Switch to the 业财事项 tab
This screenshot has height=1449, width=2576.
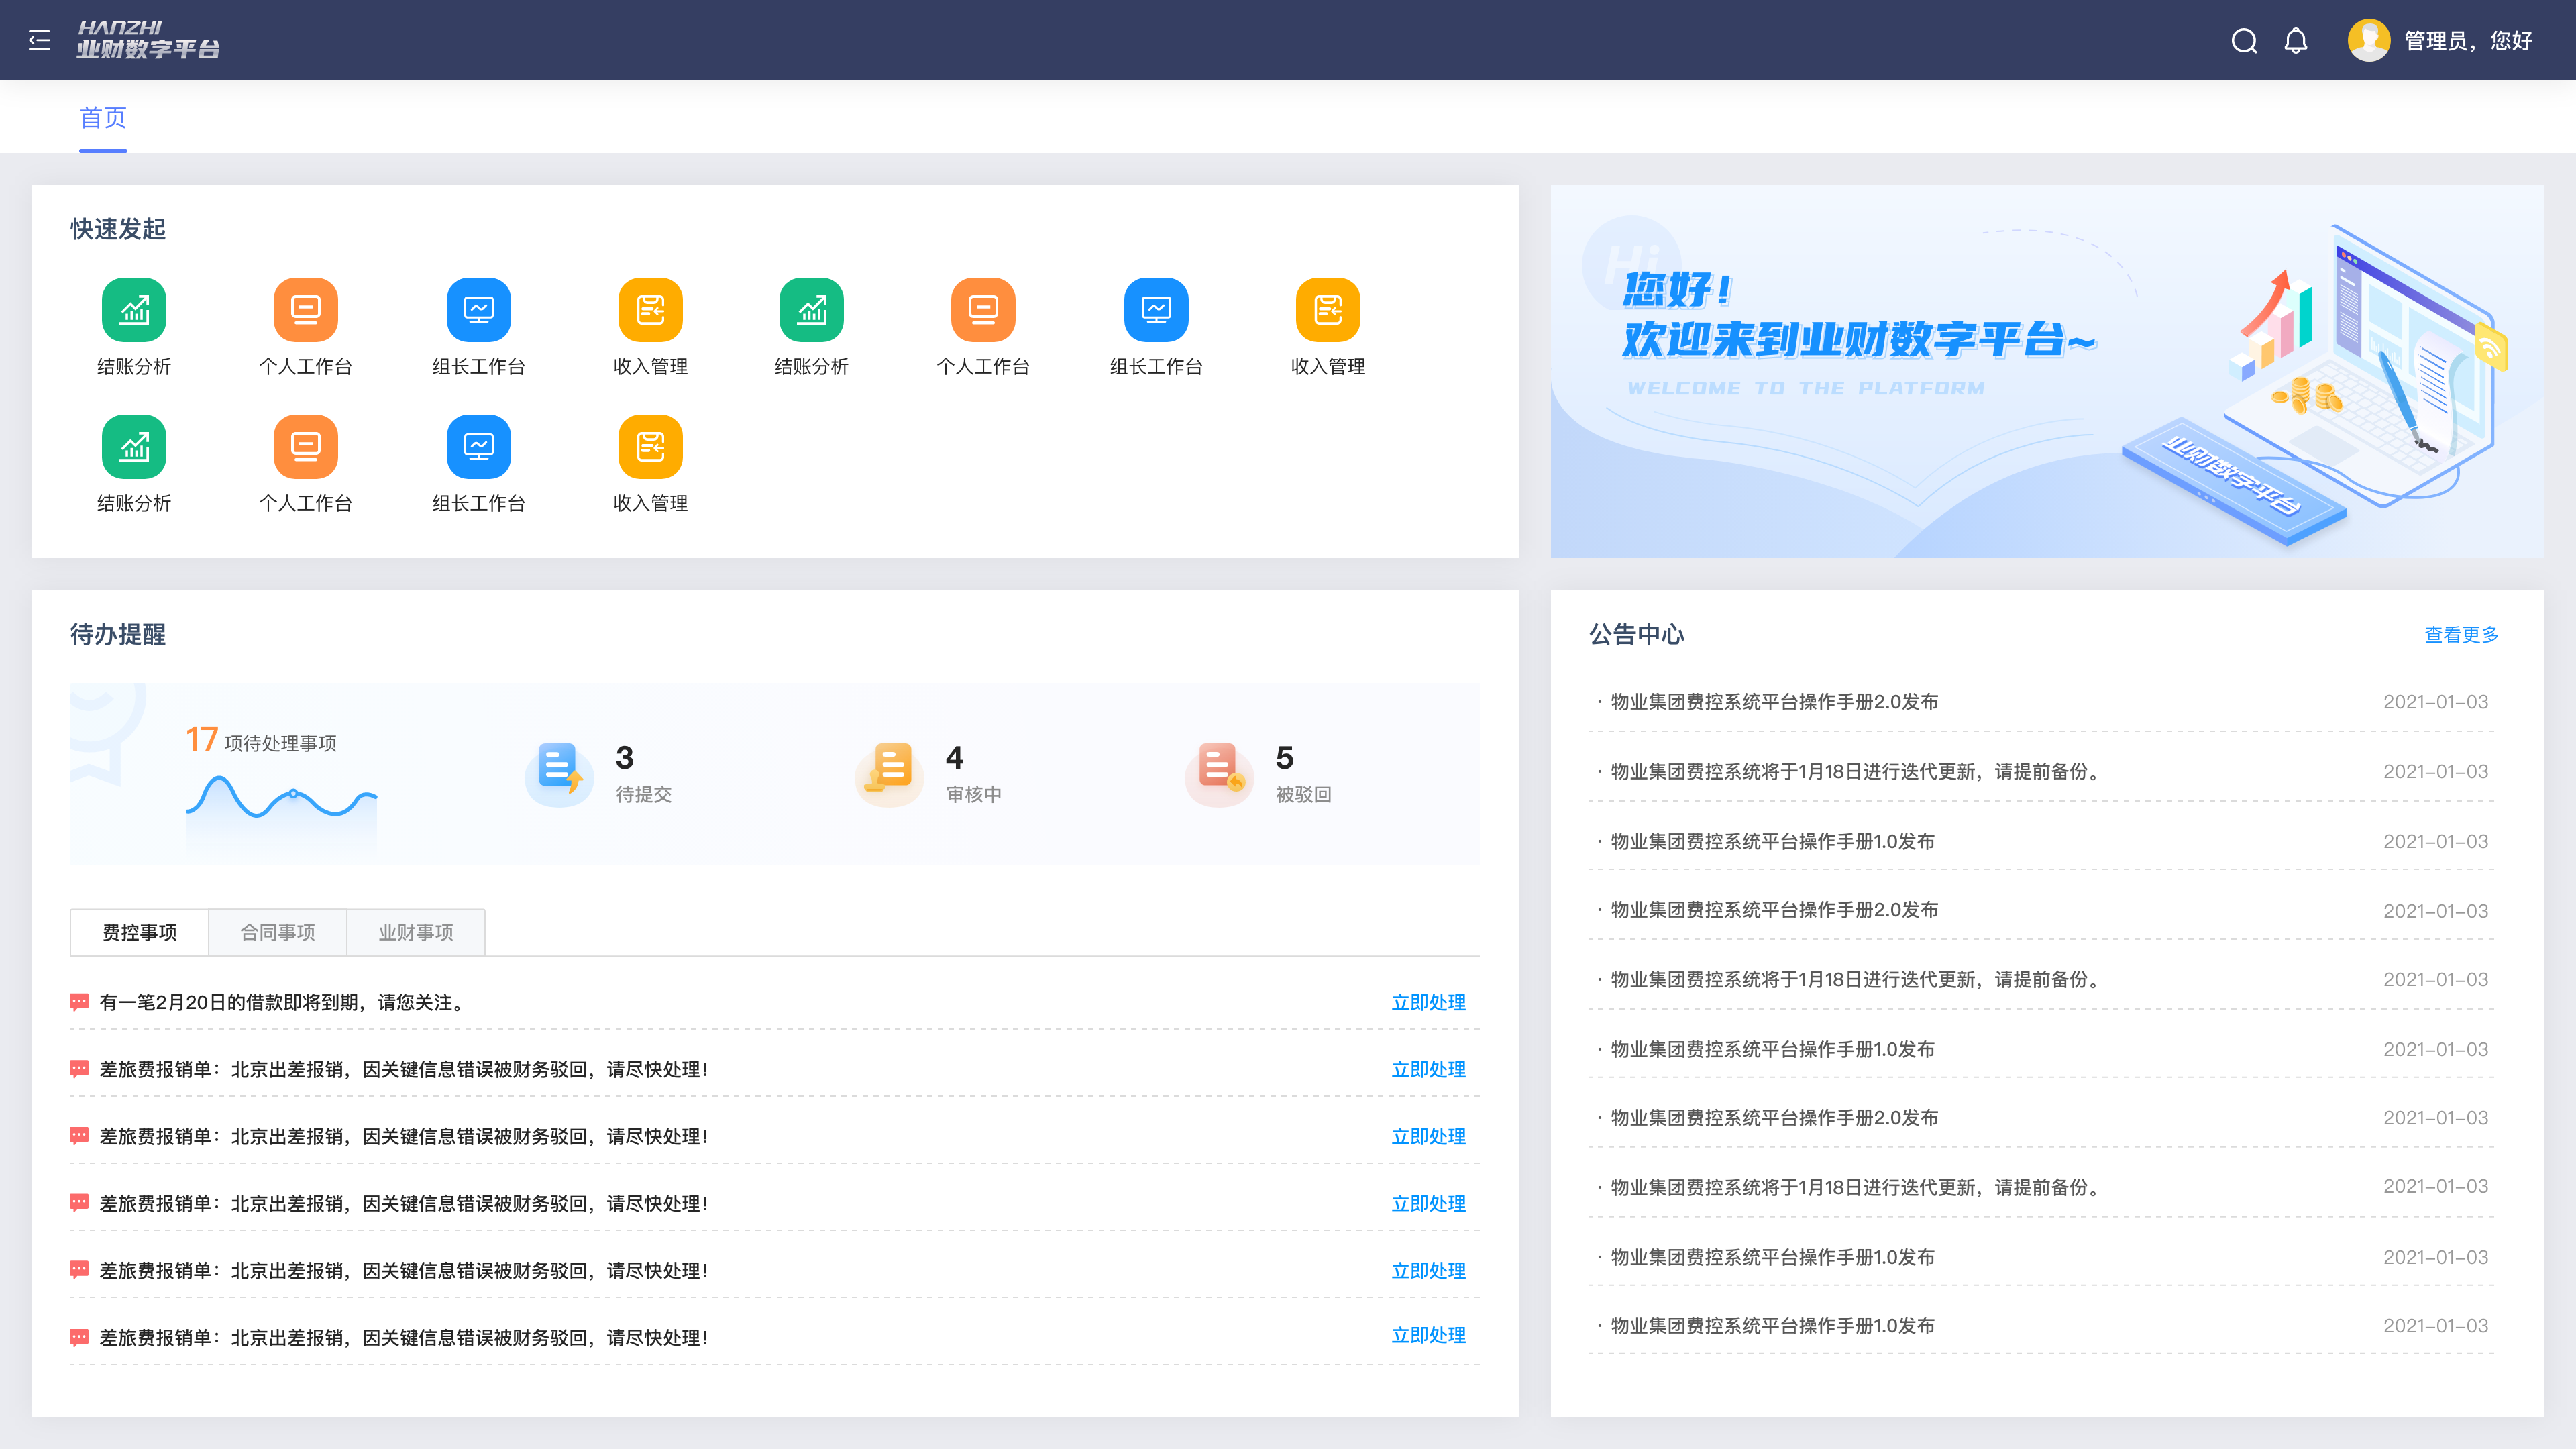(415, 932)
